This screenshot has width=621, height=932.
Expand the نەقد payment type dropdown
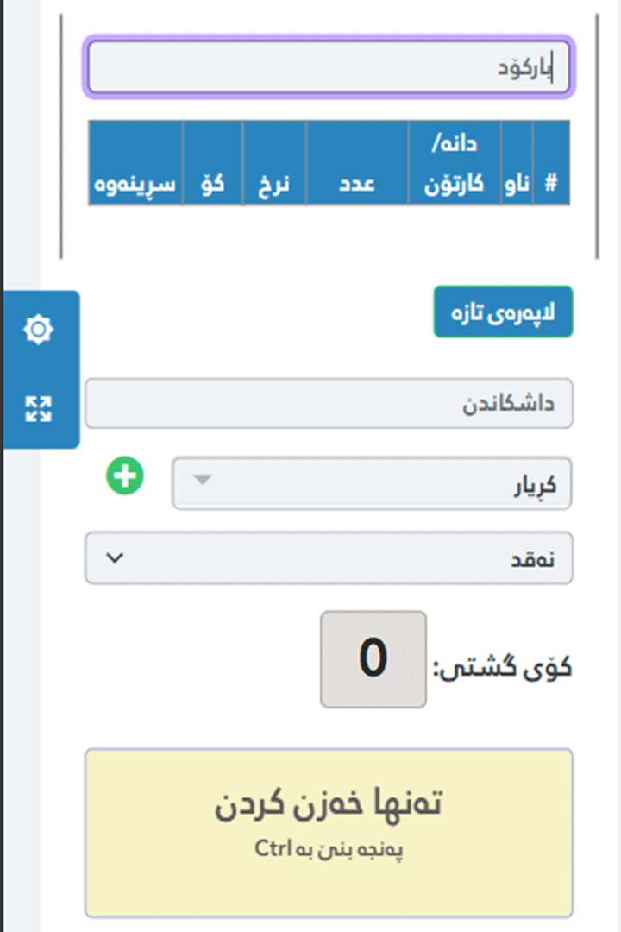tap(328, 558)
